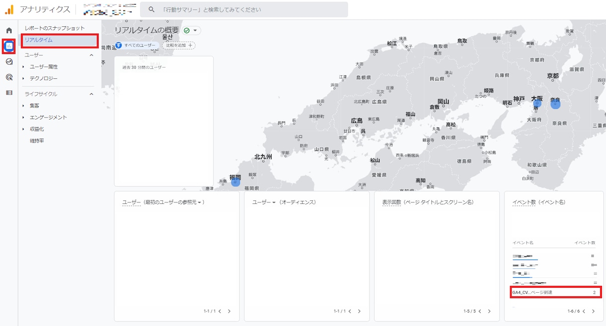Click the イベント名 column header
606x326 pixels.
point(523,243)
